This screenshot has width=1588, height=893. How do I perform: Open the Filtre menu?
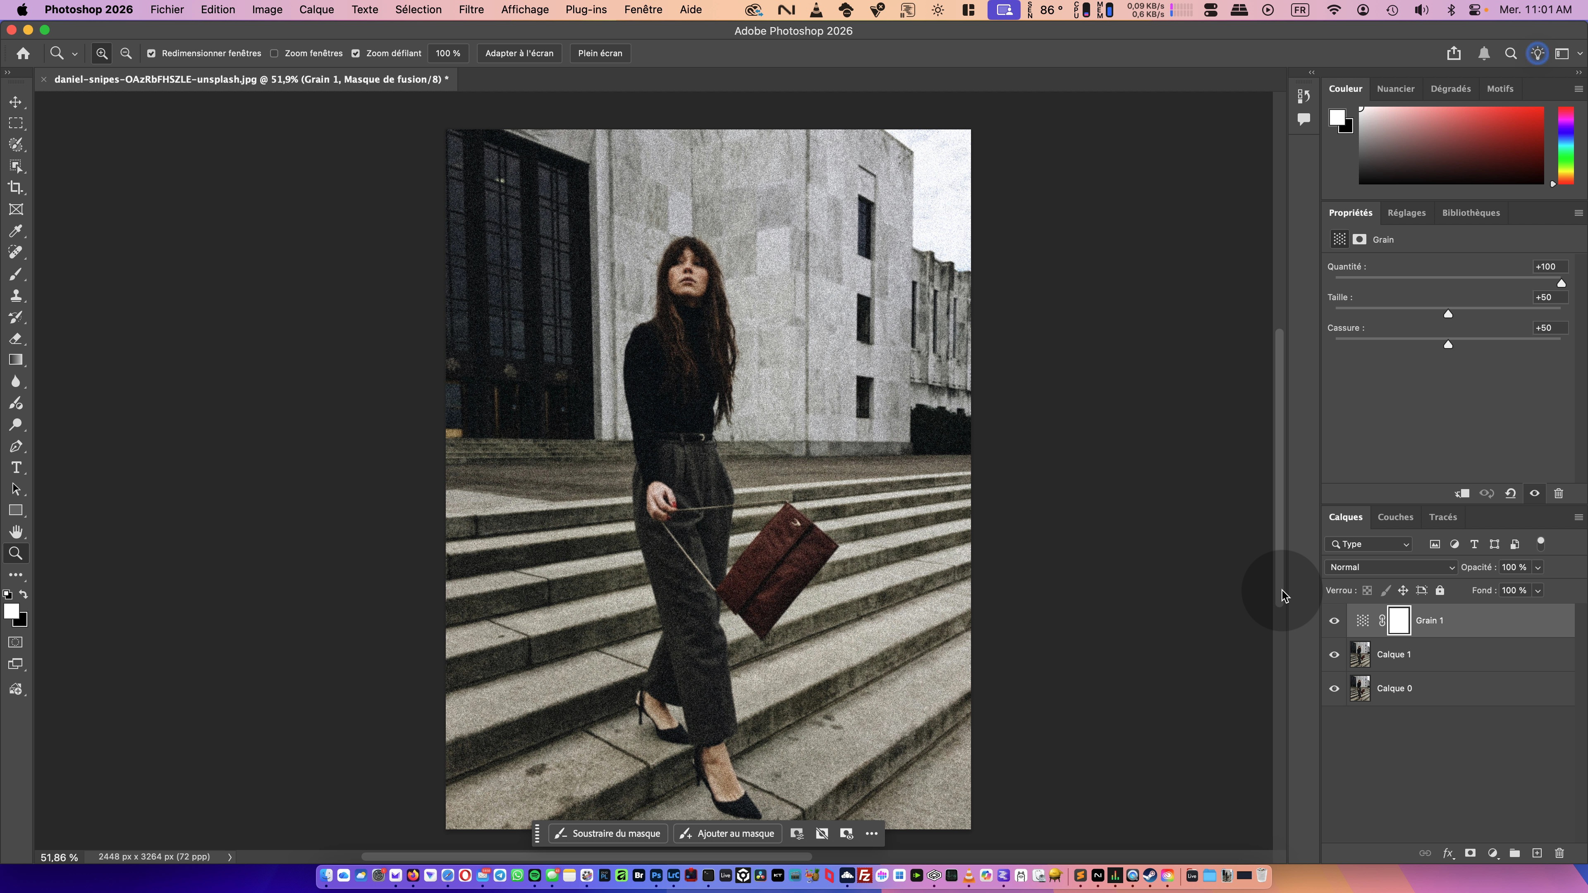(471, 10)
